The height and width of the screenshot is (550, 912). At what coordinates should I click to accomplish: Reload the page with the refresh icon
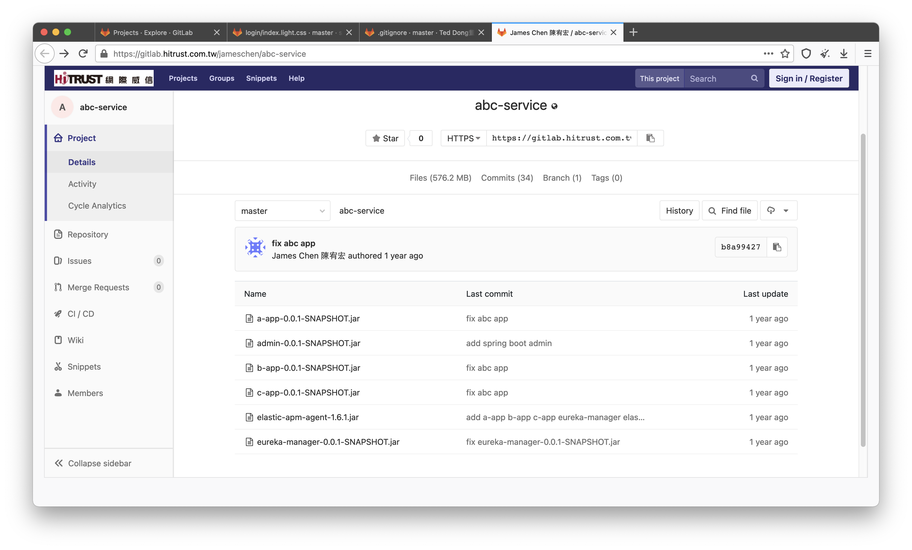coord(83,54)
